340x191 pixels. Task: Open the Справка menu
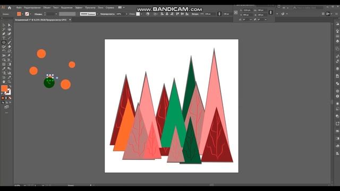[110, 7]
